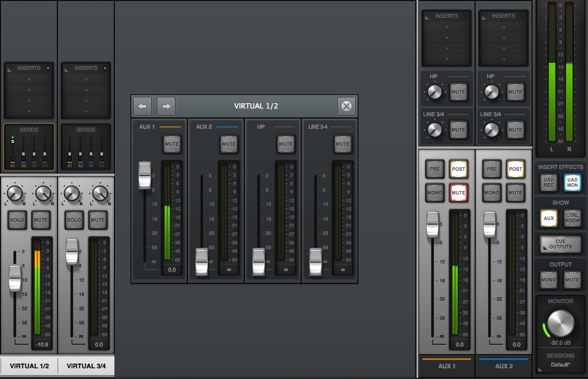Screen dimensions: 588x379
Task: Click the right arrow in the VIRTUAL 1/2 popup
Action: click(x=166, y=106)
